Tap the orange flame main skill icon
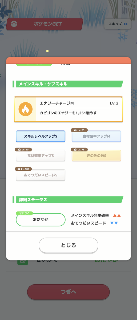Screen dimensions: 137x320 [26, 109]
